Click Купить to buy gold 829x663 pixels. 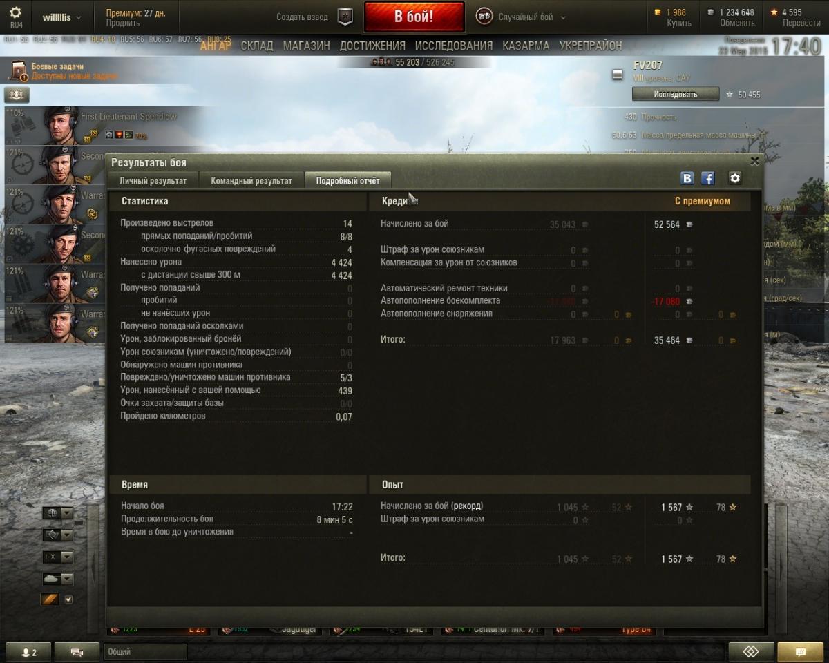pos(679,23)
